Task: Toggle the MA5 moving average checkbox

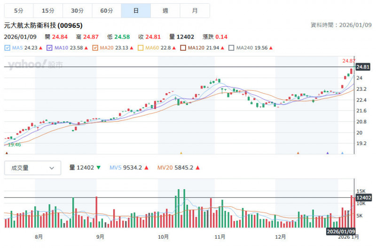Action: 7,48
